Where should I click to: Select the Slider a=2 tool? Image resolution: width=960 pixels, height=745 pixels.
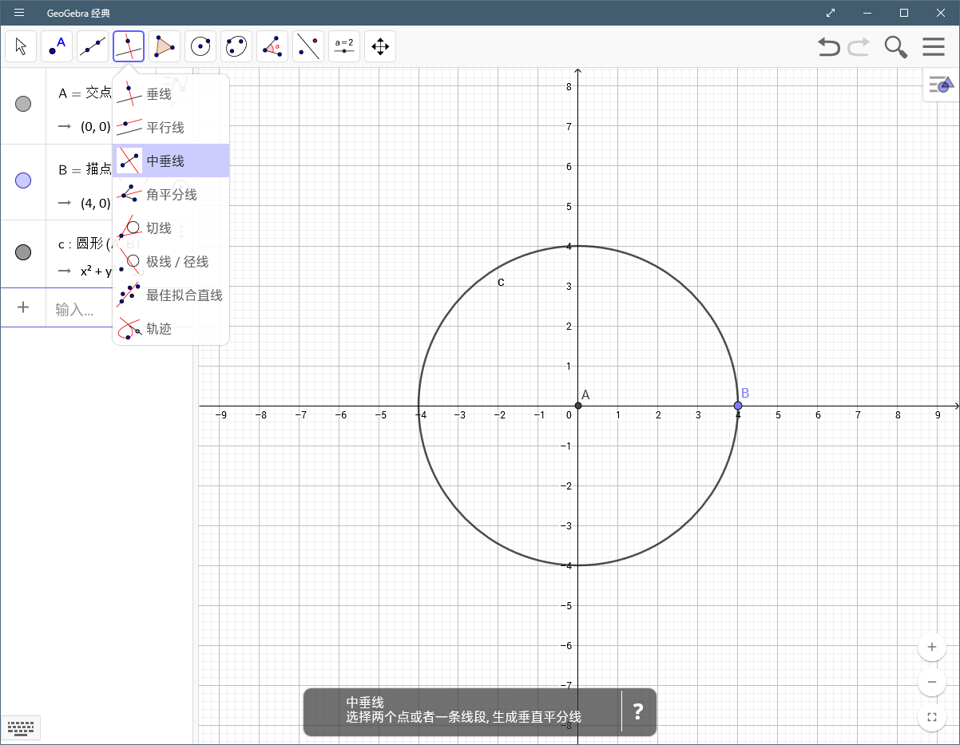coord(344,46)
